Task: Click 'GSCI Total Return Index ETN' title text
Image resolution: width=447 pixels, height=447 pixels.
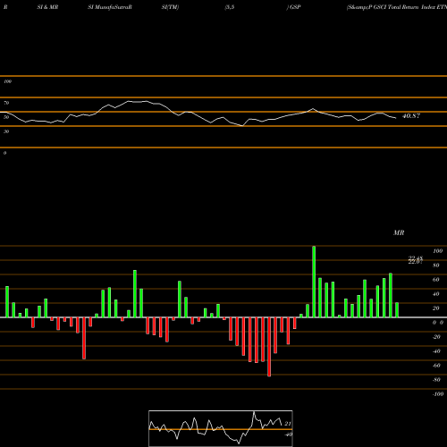Action: (410, 7)
